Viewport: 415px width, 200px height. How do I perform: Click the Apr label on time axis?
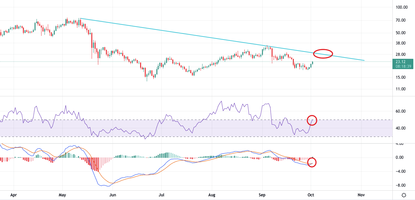pyautogui.click(x=13, y=195)
